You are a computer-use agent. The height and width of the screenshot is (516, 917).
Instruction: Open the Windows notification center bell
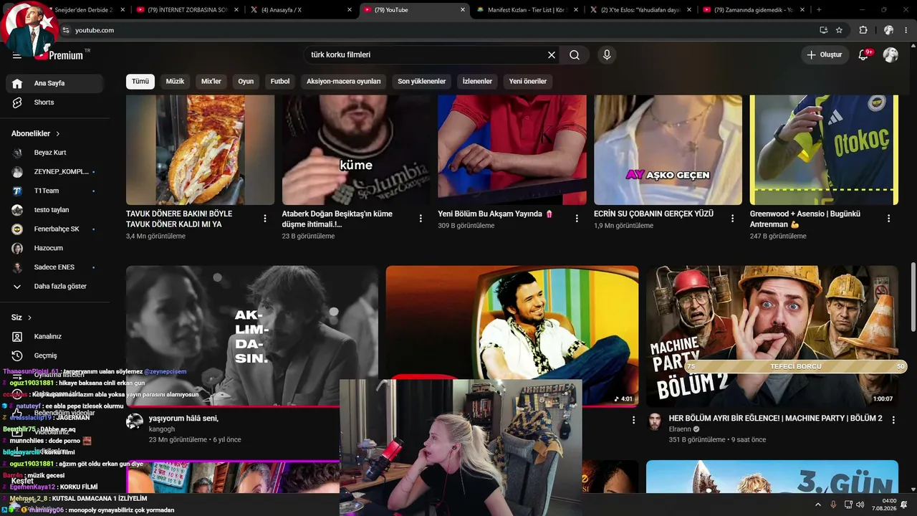click(x=904, y=505)
